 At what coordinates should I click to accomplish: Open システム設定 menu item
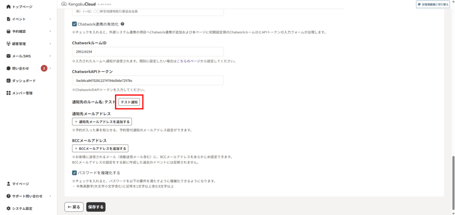click(x=22, y=208)
